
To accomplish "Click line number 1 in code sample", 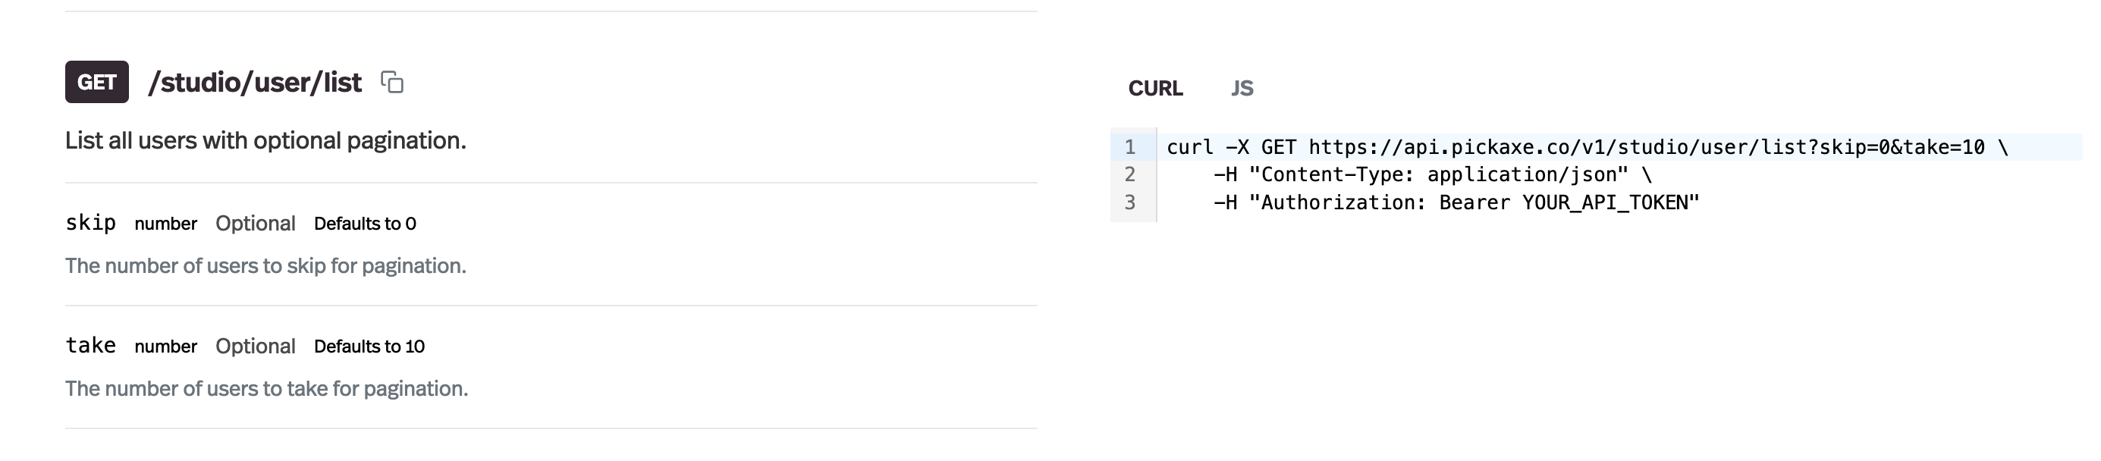I will pyautogui.click(x=1129, y=147).
